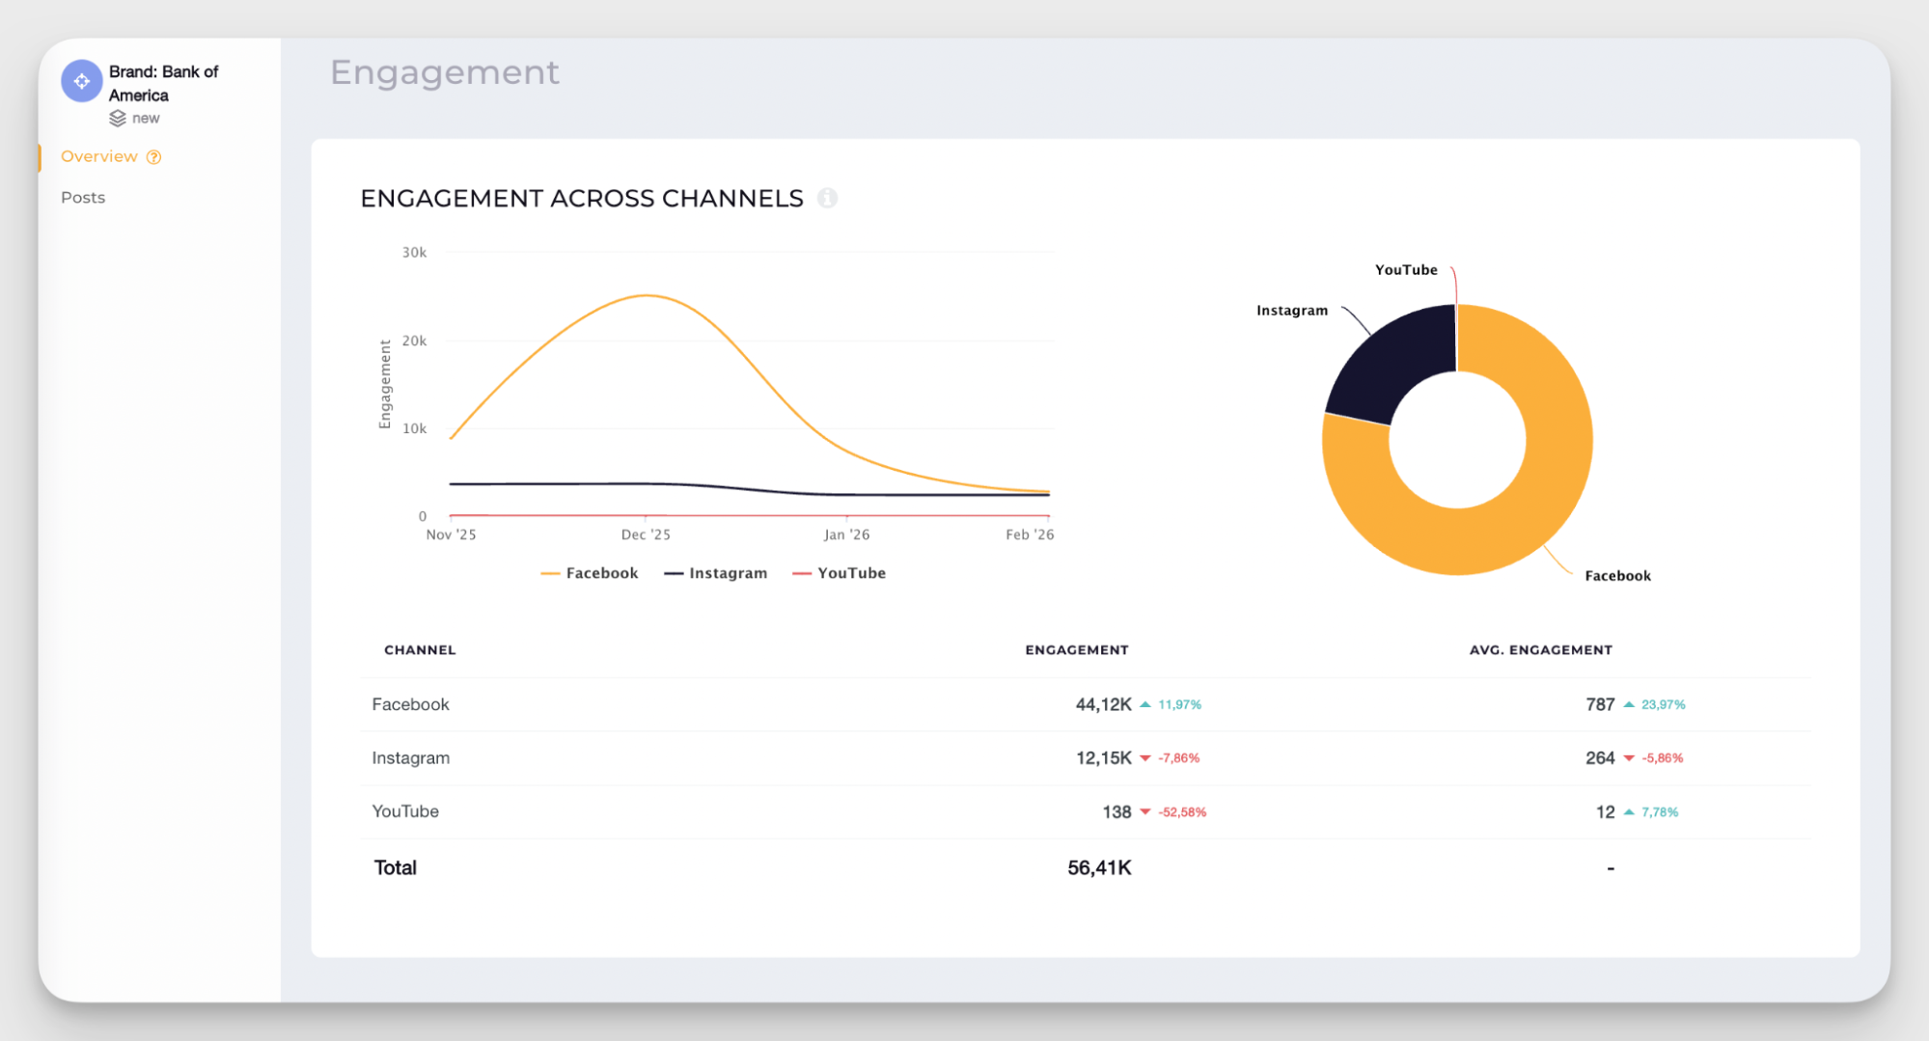Image resolution: width=1929 pixels, height=1041 pixels.
Task: Toggle the Instagram series in the chart legend
Action: click(x=715, y=572)
